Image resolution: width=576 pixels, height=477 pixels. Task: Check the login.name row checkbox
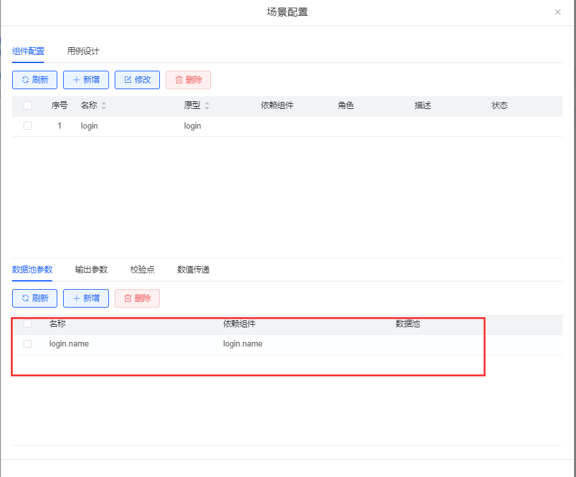[x=27, y=344]
